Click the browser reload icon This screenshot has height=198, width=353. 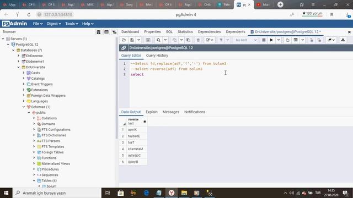[x=29, y=15]
